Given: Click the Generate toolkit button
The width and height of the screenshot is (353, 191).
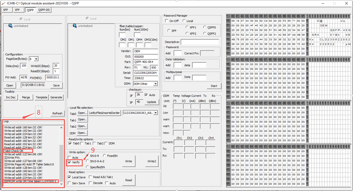Looking at the screenshot, I should click(56, 97).
